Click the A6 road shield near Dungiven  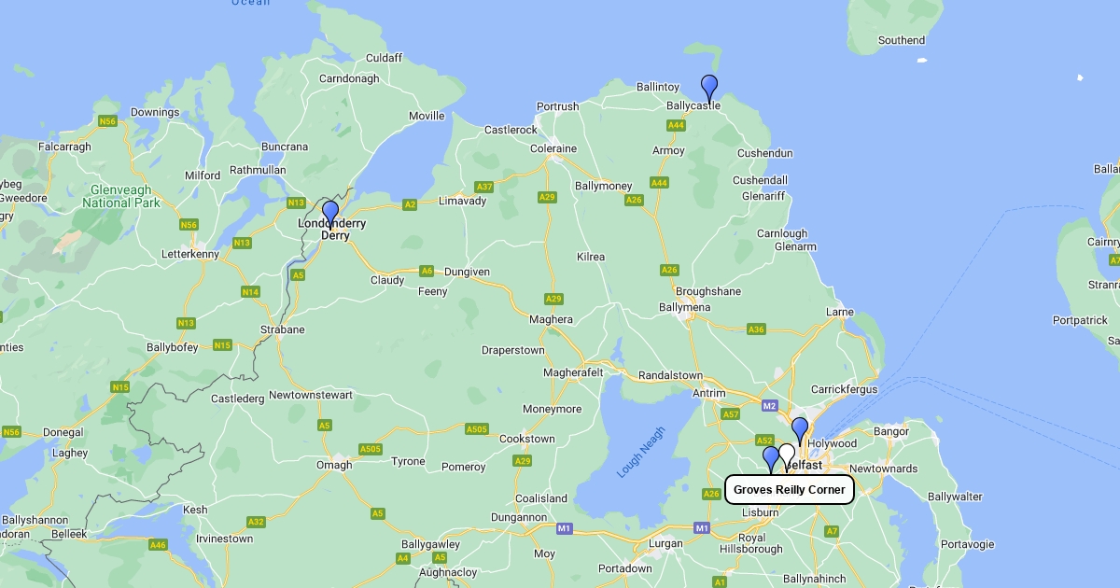tap(427, 271)
